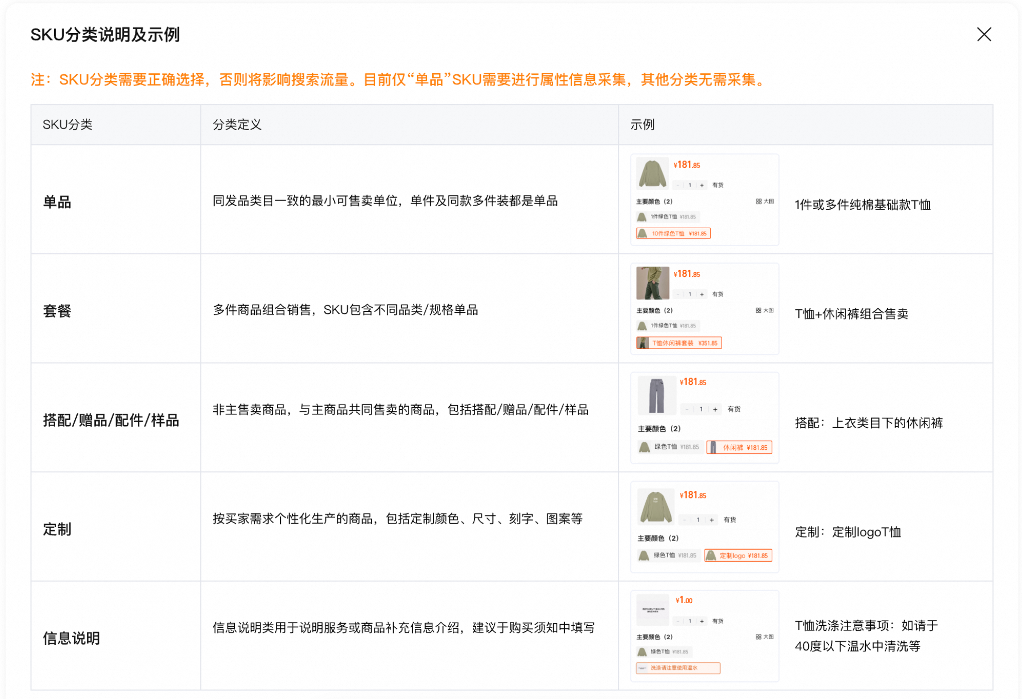Select the 1件绿色T恤 option in 单品 example
Image resolution: width=1022 pixels, height=699 pixels.
point(667,217)
